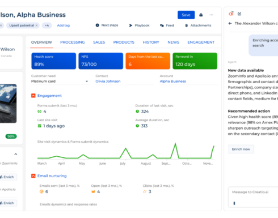Click the Playbook arrow icon

[x=130, y=25]
